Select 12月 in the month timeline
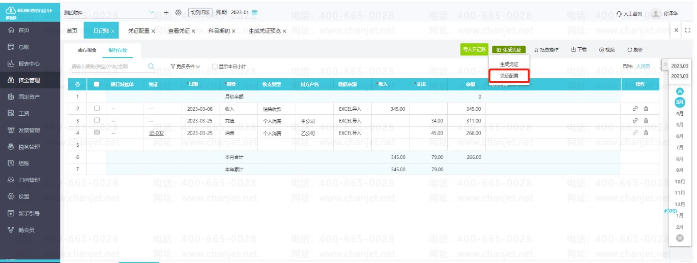The height and width of the screenshot is (263, 697). click(680, 204)
